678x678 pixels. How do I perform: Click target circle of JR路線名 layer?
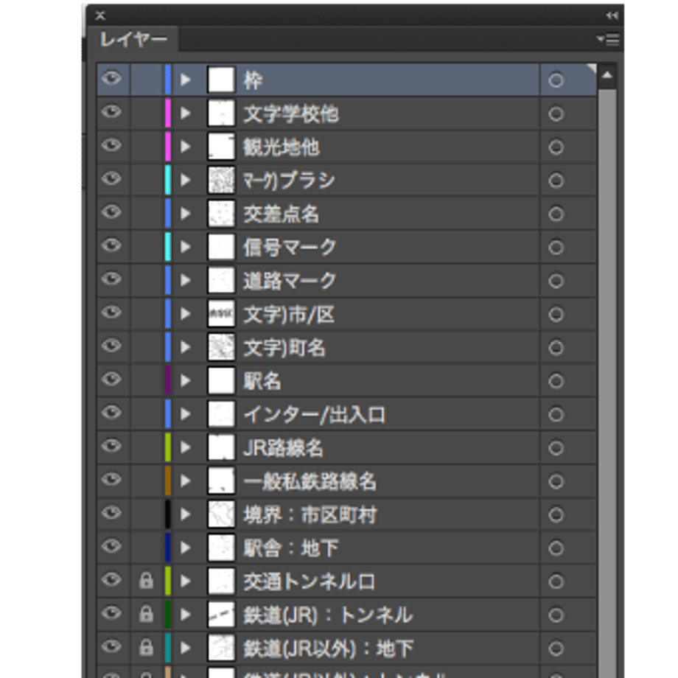pyautogui.click(x=556, y=448)
